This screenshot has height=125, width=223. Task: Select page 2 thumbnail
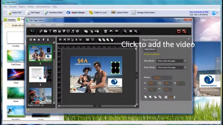(x=40, y=74)
